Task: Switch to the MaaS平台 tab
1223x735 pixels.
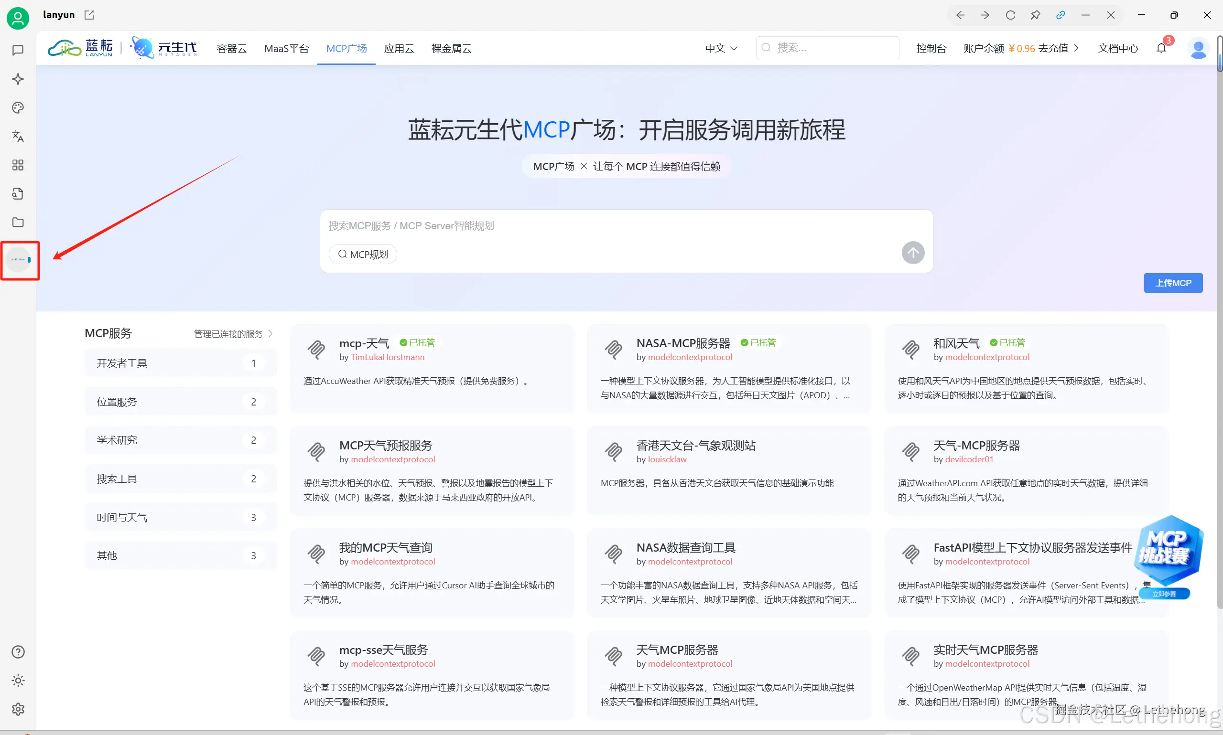Action: pos(286,48)
